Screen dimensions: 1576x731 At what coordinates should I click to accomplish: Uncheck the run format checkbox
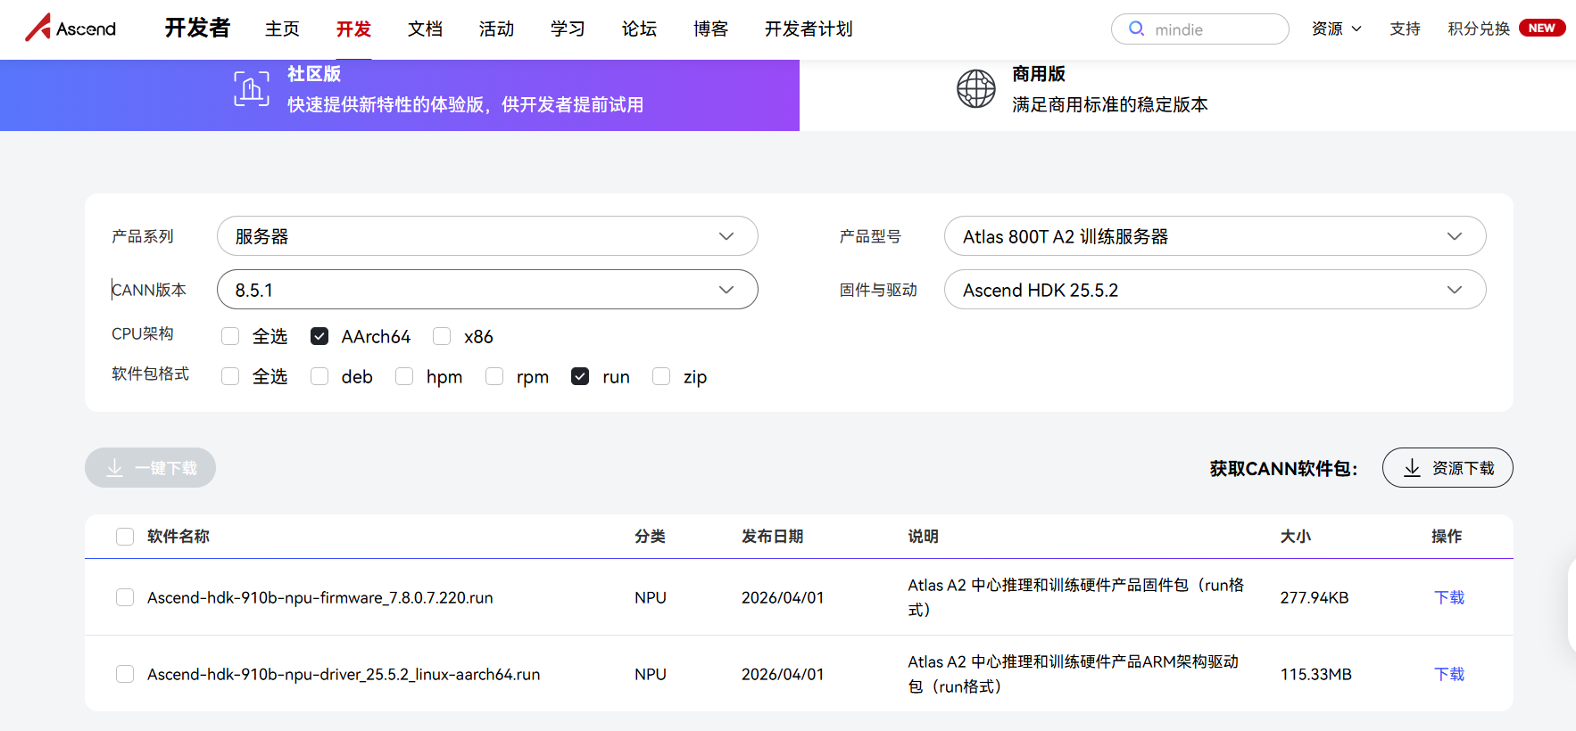pyautogui.click(x=580, y=376)
